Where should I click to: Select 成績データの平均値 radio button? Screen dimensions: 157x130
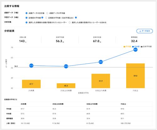[47, 13]
